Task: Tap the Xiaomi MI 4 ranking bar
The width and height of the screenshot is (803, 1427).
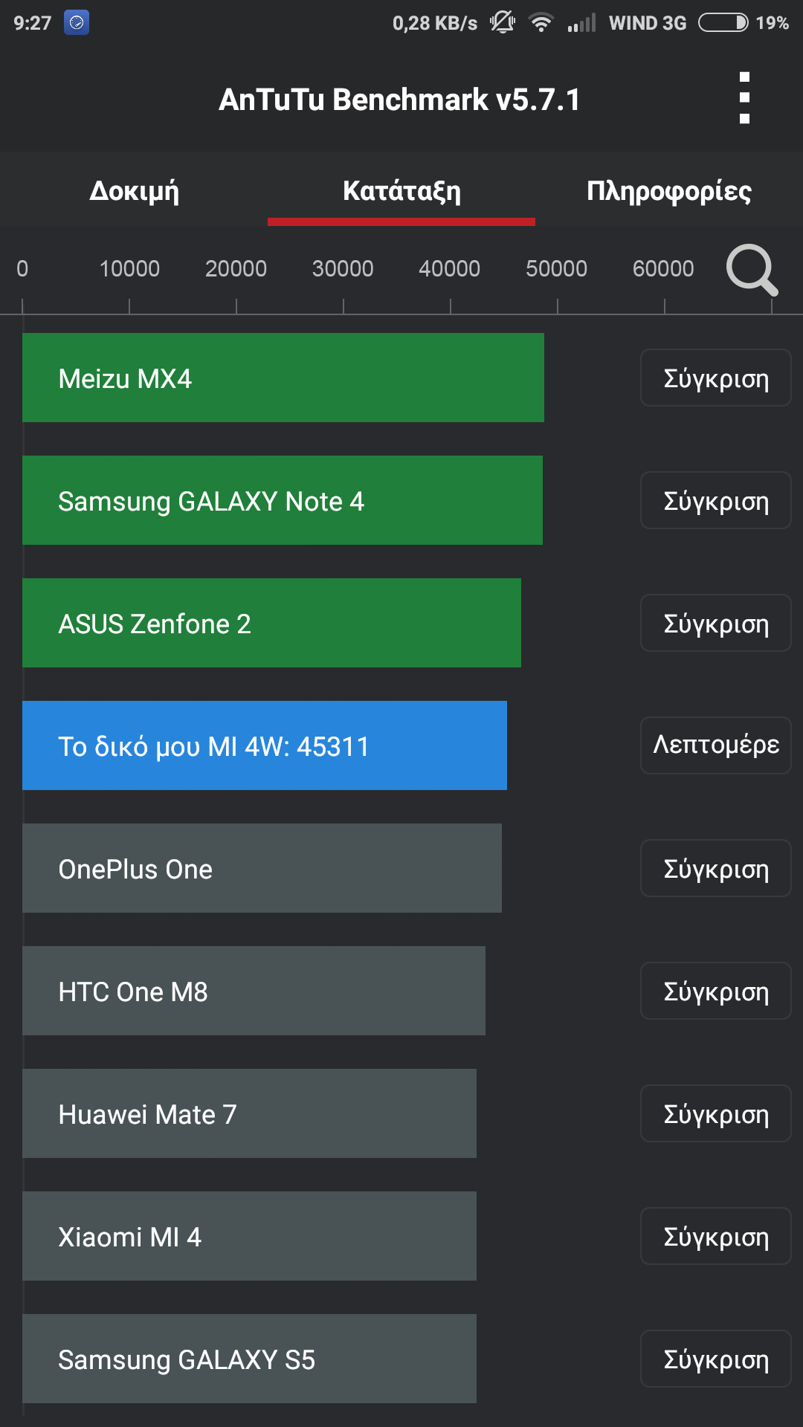Action: 249,1236
